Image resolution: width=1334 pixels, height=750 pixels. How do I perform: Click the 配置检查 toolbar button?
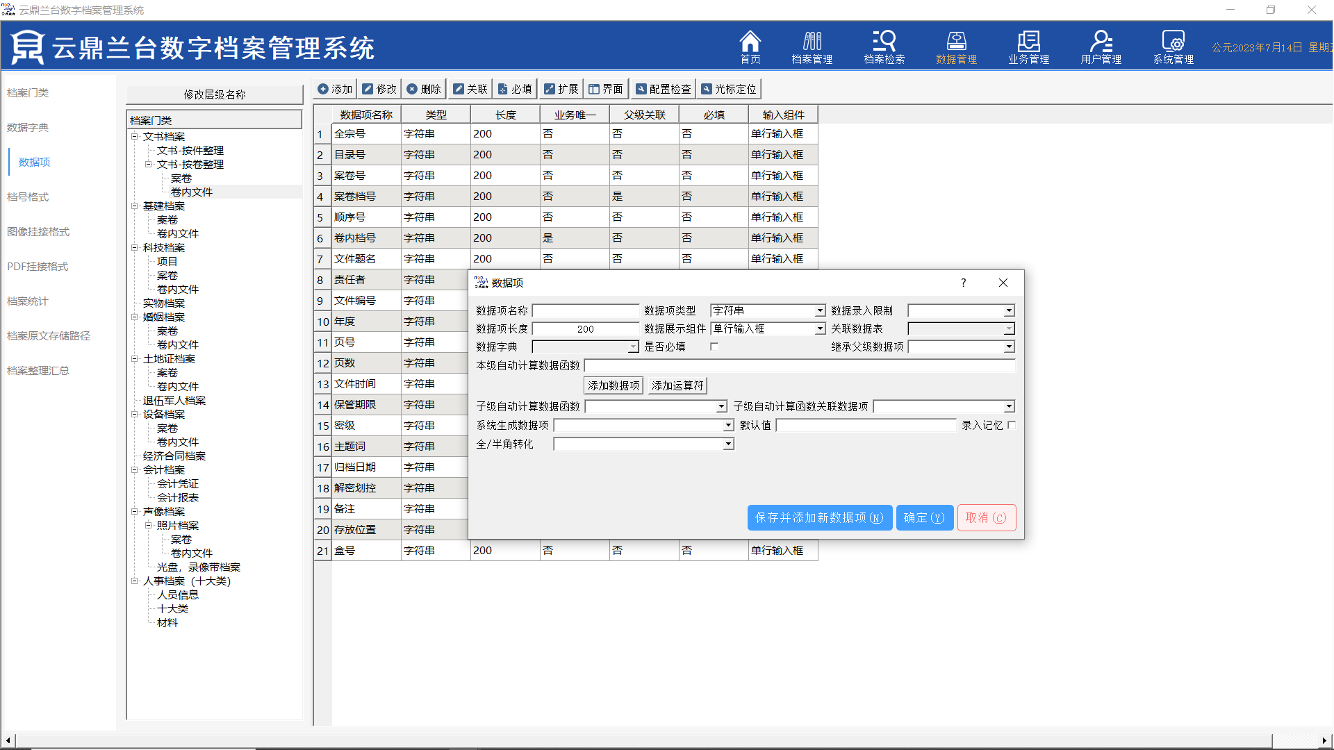[x=664, y=89]
